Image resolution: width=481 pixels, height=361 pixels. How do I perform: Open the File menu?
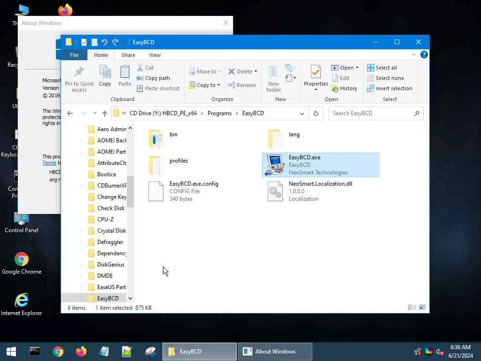74,55
